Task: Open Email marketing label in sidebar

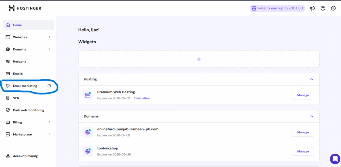Action: click(25, 86)
